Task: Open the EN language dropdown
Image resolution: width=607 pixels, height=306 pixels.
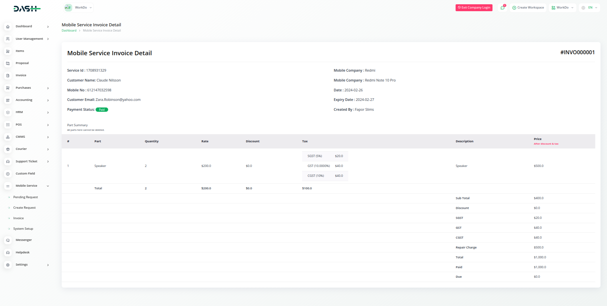Action: coord(589,8)
